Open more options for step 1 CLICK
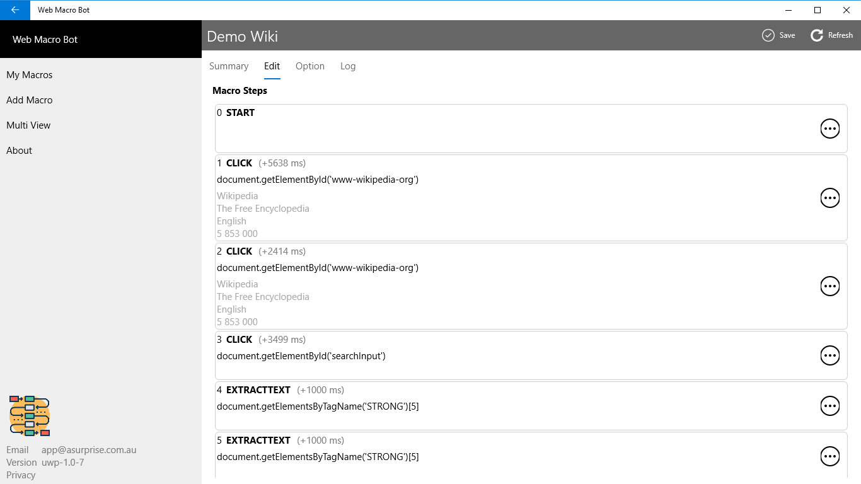The width and height of the screenshot is (861, 484). [x=830, y=198]
